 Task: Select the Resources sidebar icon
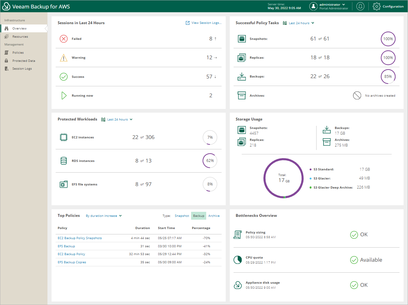pyautogui.click(x=6, y=36)
